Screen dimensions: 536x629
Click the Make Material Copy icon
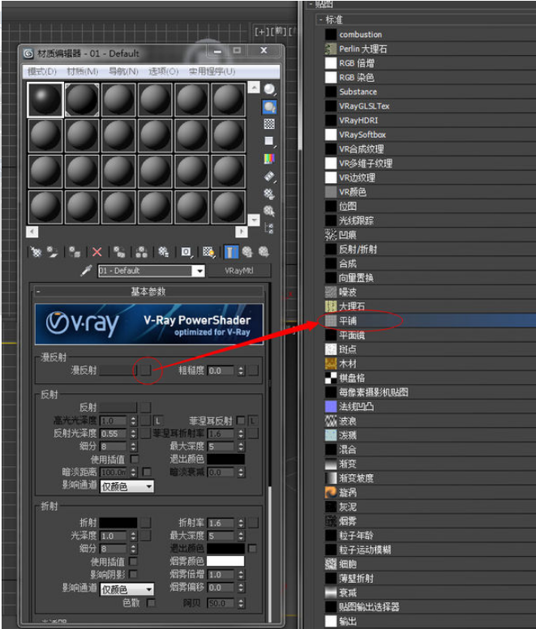119,252
